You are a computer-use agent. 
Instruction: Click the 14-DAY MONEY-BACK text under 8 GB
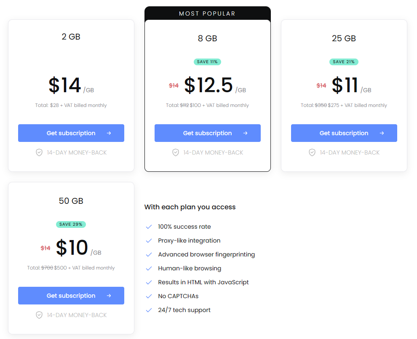[x=213, y=152]
